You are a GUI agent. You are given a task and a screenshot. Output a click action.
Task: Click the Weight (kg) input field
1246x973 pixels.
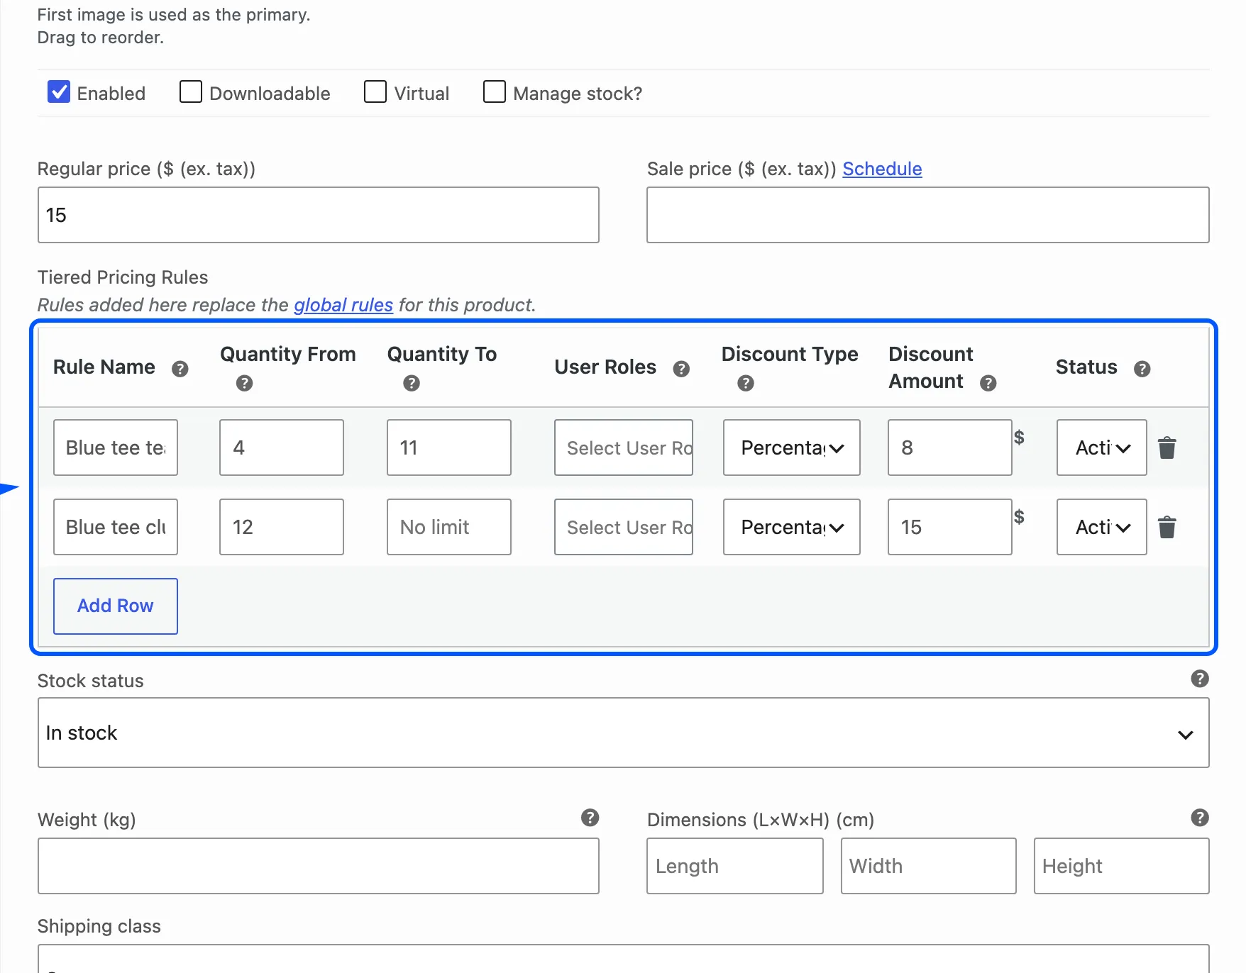(x=319, y=866)
